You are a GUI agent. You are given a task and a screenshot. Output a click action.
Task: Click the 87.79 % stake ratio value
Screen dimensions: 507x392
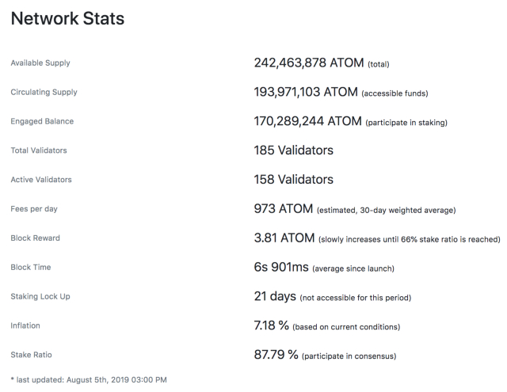click(x=276, y=355)
